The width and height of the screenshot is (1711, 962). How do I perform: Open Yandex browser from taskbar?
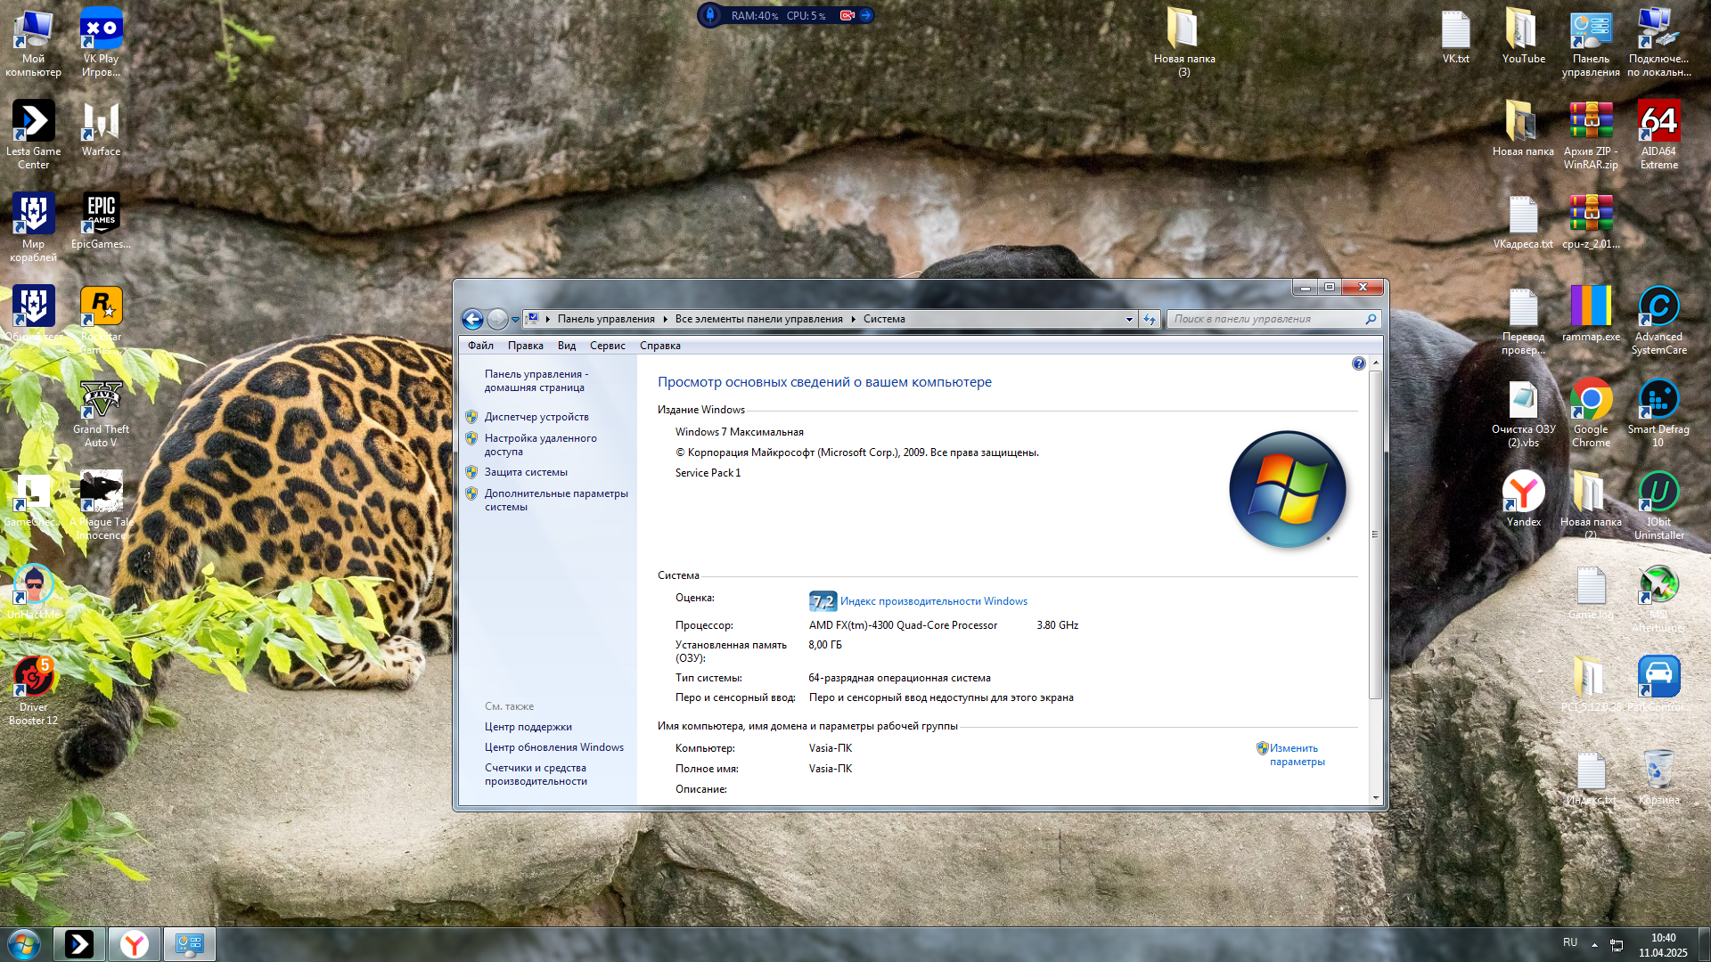pyautogui.click(x=135, y=944)
